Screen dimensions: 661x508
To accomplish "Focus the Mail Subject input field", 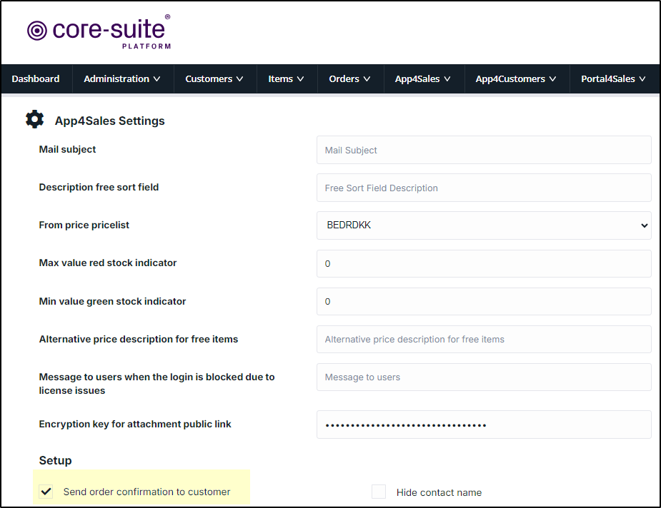I will click(x=484, y=150).
